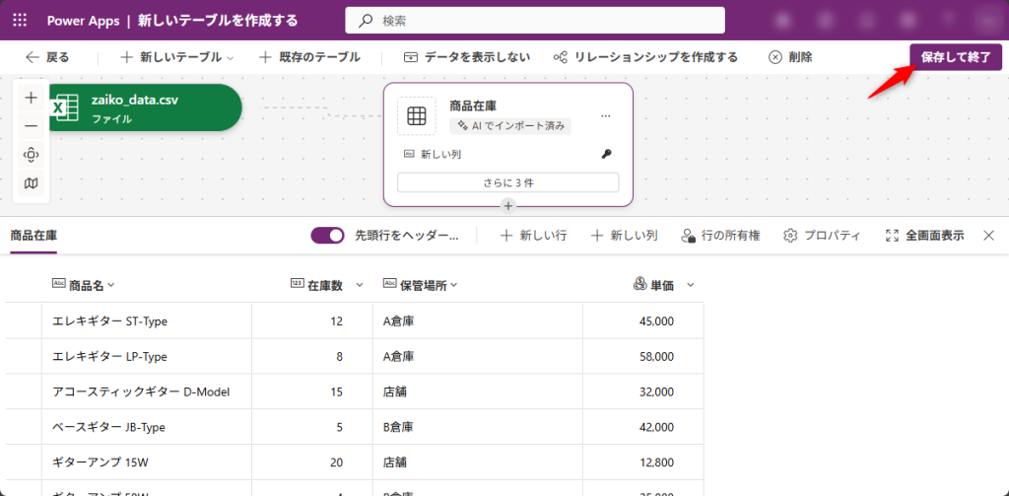Viewport: 1009px width, 496px height.
Task: Click the text type icon beside 商品名
Action: click(59, 284)
